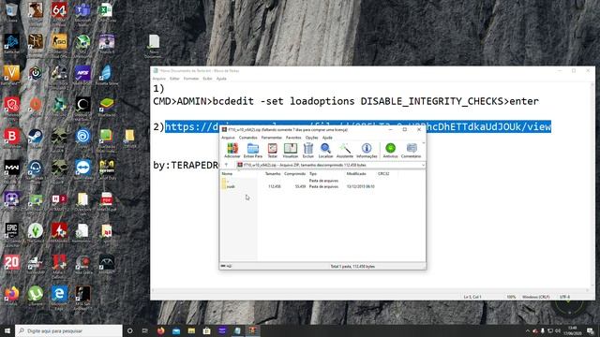Click the Adicionar icon in WinRAR toolbar
Viewport: 600px width, 337px height.
pos(232,150)
